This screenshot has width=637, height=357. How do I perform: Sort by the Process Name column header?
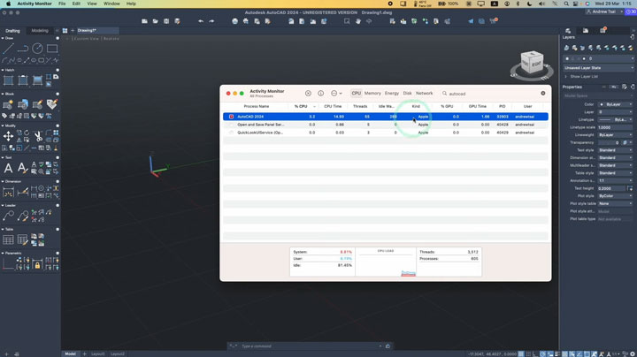tap(257, 106)
